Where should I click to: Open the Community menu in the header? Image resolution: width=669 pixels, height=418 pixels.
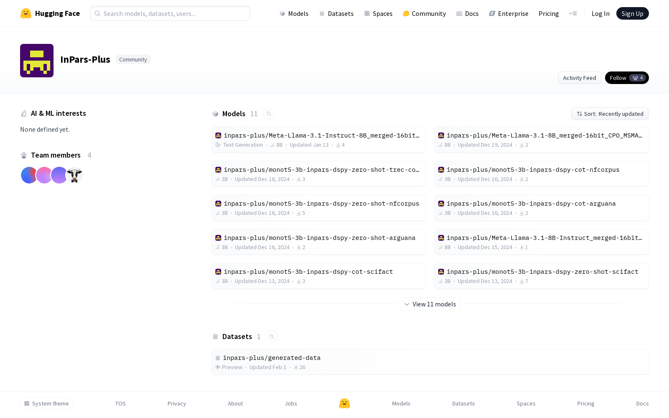tap(424, 13)
